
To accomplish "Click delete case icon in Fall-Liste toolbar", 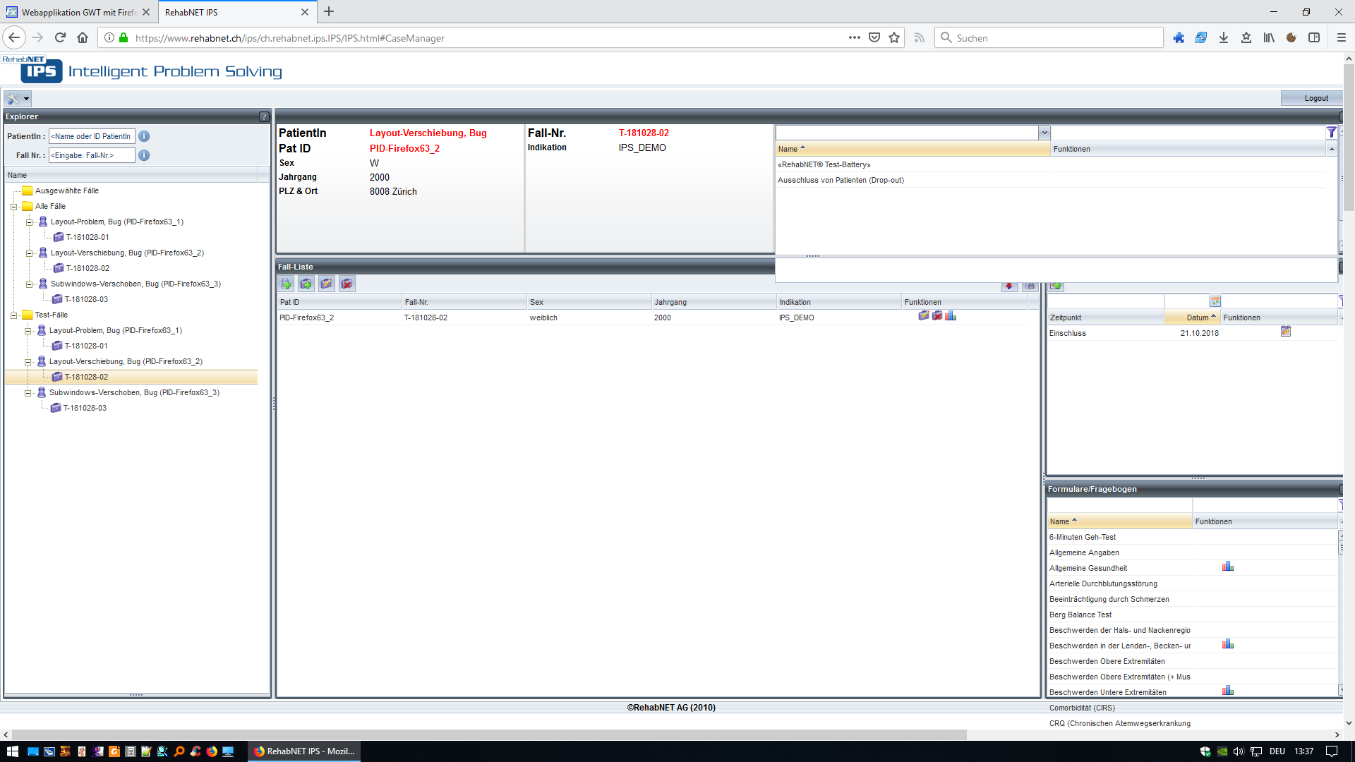I will (x=347, y=284).
